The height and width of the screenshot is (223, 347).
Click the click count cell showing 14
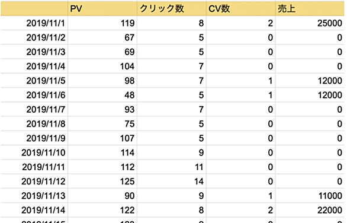click(172, 181)
